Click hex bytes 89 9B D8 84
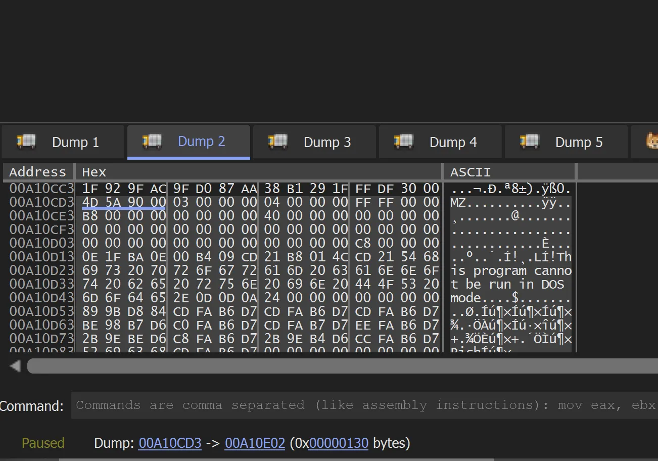 pyautogui.click(x=124, y=311)
